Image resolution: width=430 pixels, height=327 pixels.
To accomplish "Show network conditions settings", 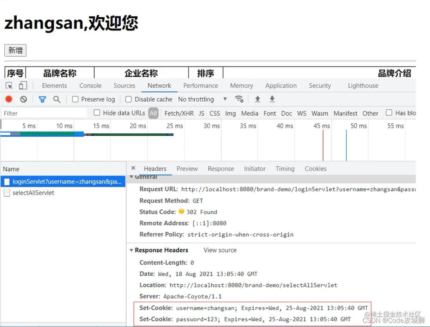I will 240,99.
